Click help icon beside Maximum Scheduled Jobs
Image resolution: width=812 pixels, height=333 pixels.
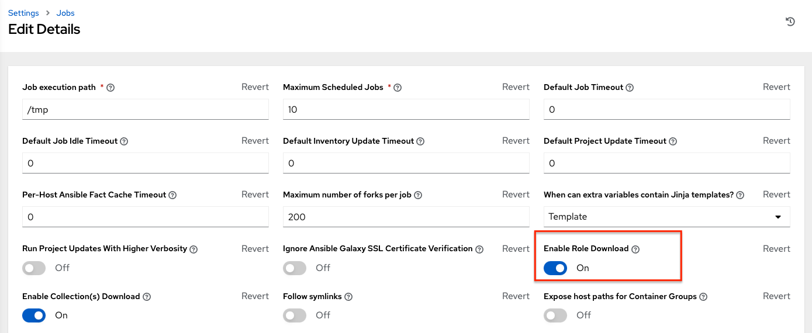(x=398, y=88)
